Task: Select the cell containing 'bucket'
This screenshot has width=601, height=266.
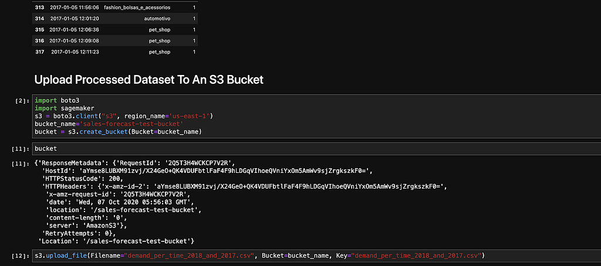Action: pos(316,148)
